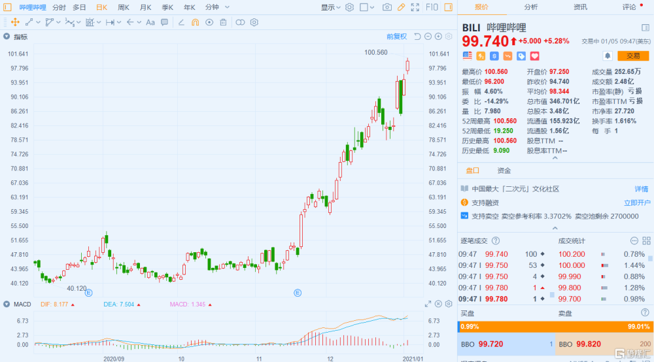Maximize the MACD panel
This screenshot has width=654, height=362.
coord(428,304)
